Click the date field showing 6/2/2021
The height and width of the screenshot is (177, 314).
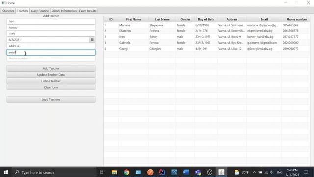[x=48, y=40]
